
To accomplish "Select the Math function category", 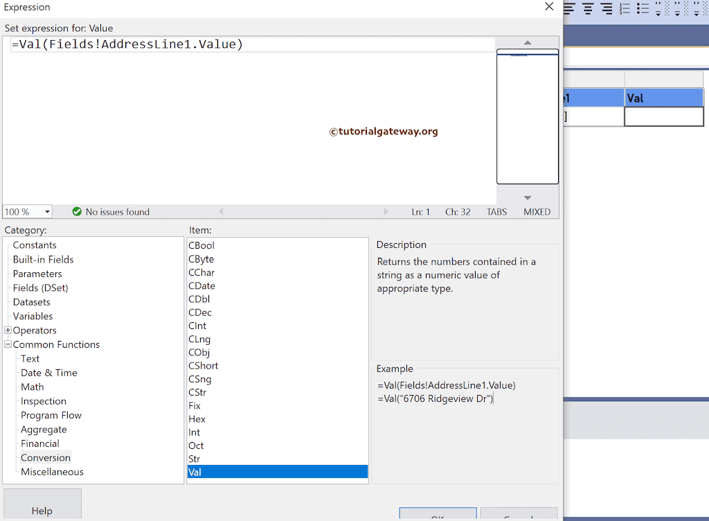I will click(32, 387).
